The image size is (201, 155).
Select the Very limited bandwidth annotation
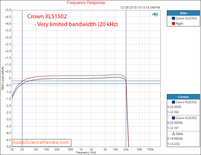(x=76, y=24)
